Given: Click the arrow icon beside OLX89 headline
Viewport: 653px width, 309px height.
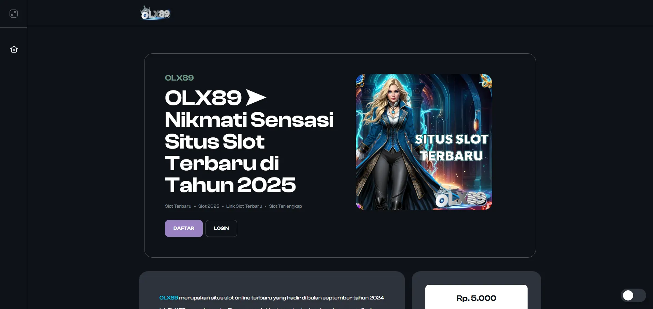Looking at the screenshot, I should pos(256,98).
